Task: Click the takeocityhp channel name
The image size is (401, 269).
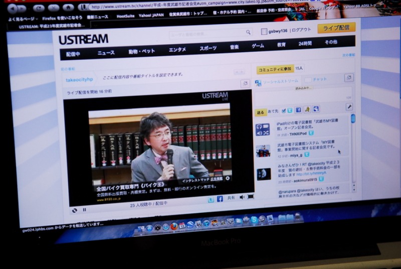Action: pos(79,80)
